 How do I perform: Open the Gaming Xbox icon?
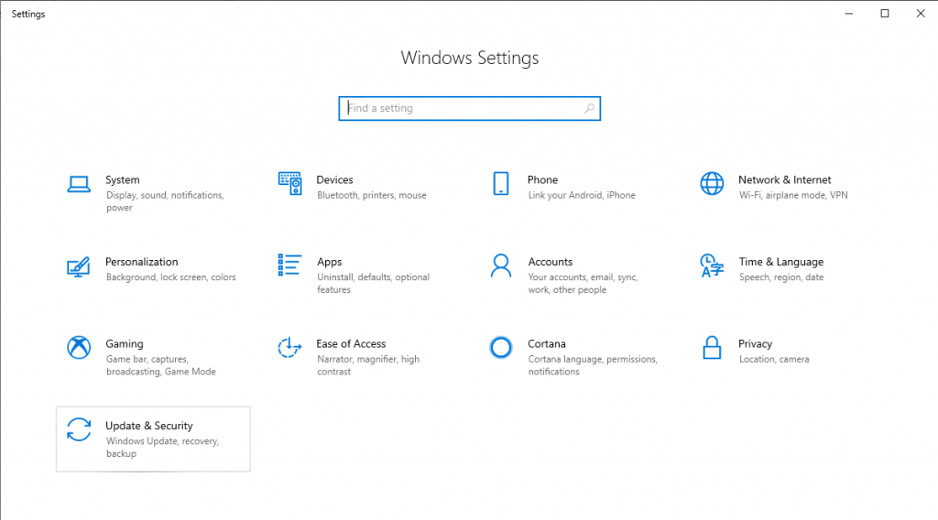click(79, 347)
